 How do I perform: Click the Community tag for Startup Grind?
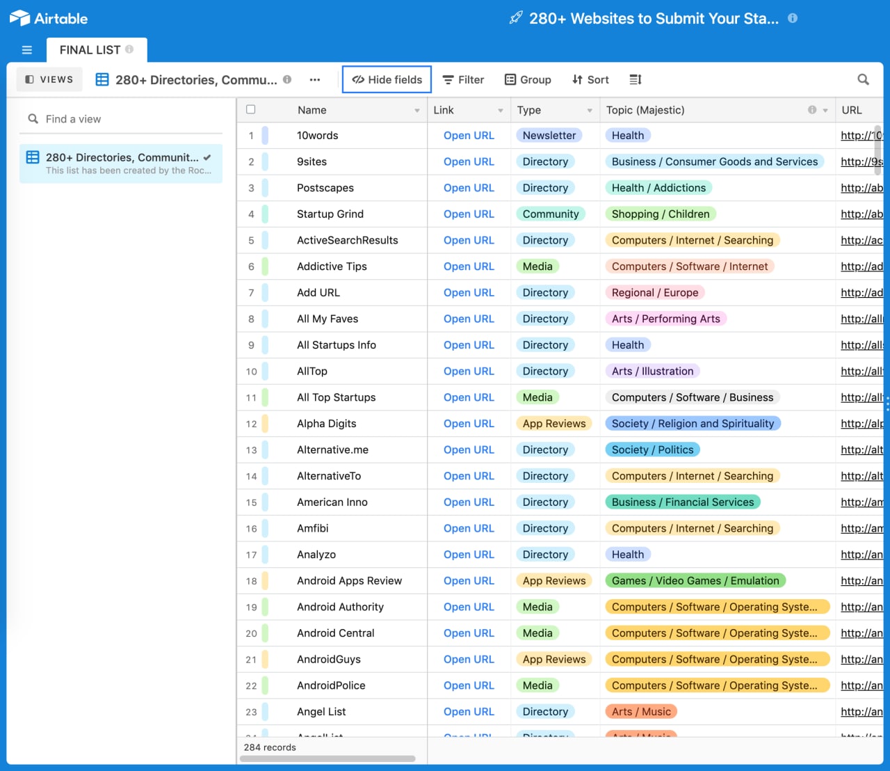[551, 214]
